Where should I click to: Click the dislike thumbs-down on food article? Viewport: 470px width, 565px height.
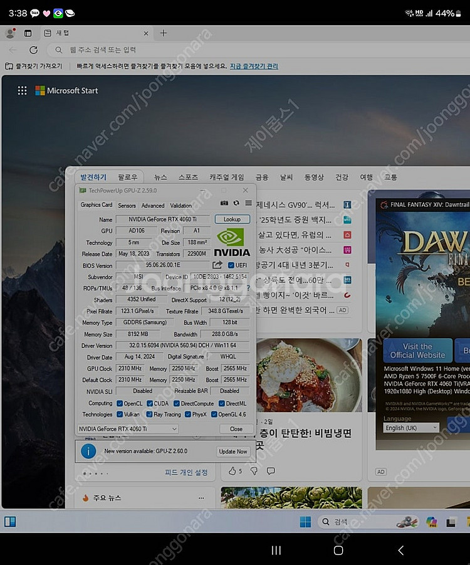tap(254, 470)
